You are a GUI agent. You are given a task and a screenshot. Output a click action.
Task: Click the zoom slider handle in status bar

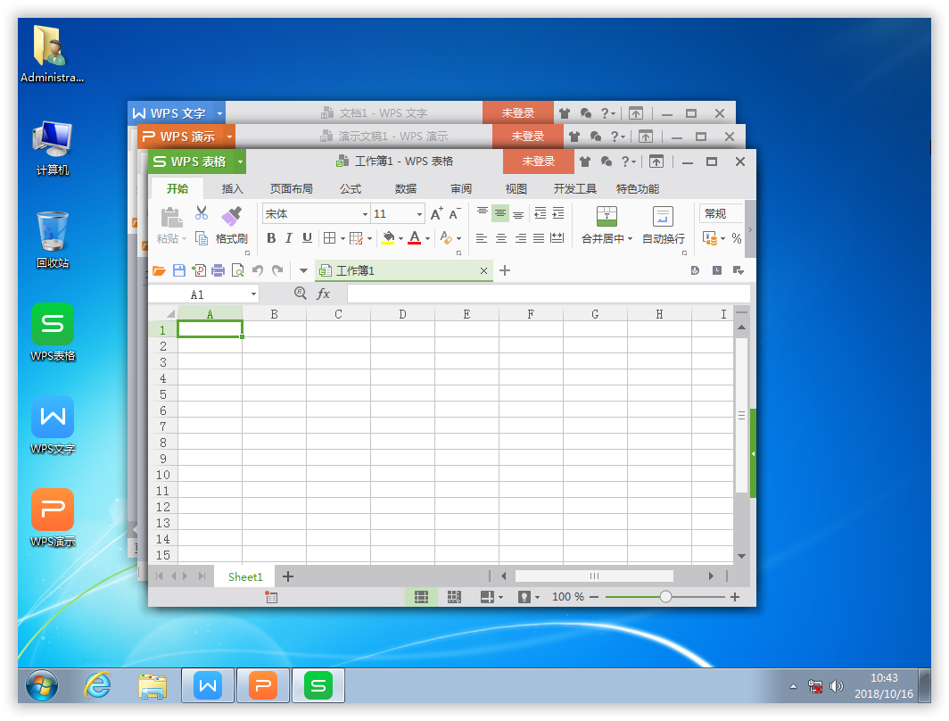665,597
